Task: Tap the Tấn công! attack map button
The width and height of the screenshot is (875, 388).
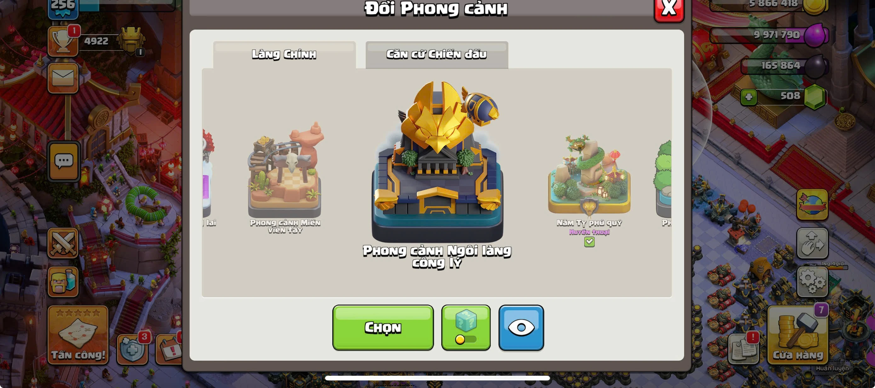Action: (x=78, y=335)
